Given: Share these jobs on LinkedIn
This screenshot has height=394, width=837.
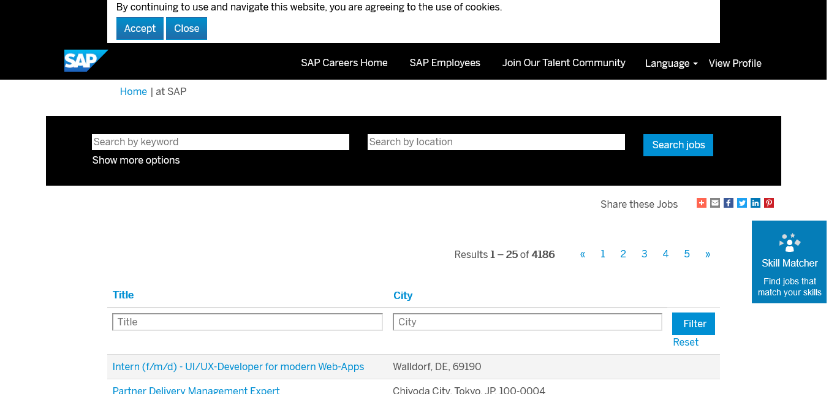Looking at the screenshot, I should coord(756,203).
